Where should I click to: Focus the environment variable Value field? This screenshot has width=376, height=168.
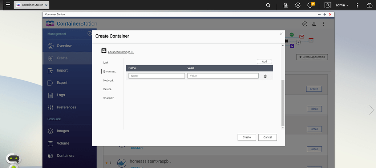pyautogui.click(x=223, y=76)
